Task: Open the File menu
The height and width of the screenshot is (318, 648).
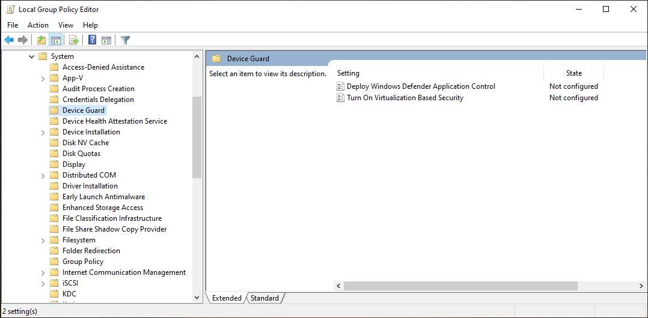Action: click(13, 25)
